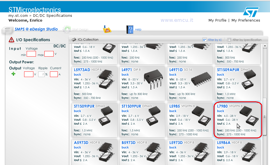This screenshot has height=165, width=270.
Task: Click 'fosc: 1.5 MHz' on ST1S09APUR card
Action: [226, 94]
